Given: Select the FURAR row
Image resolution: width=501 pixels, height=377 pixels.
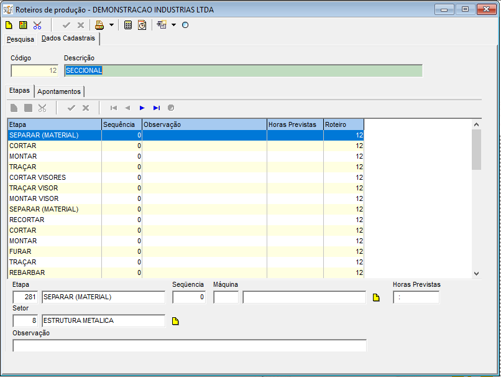Looking at the screenshot, I should point(186,251).
